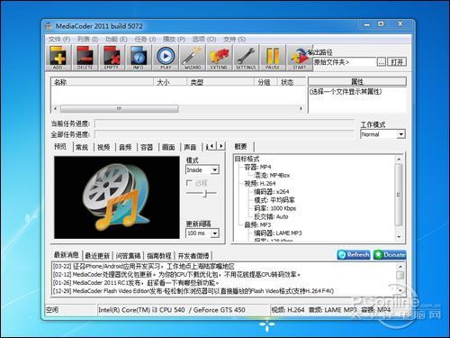Open the 文件 (F) menu
Image resolution: width=450 pixels, height=338 pixels.
[59, 39]
